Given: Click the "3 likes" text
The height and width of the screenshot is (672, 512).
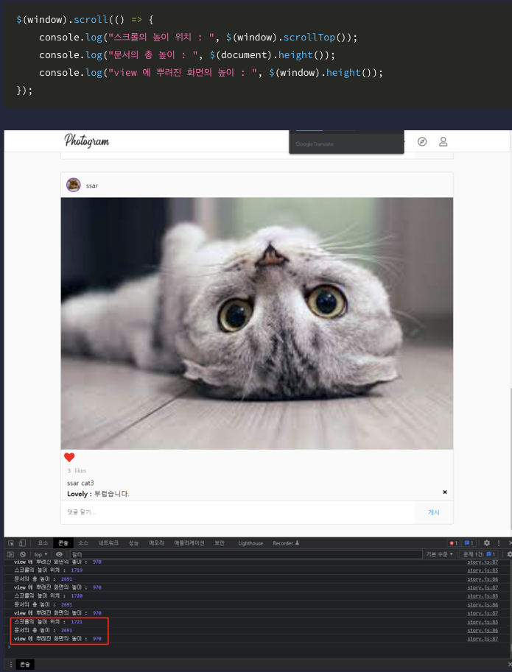Looking at the screenshot, I should pyautogui.click(x=77, y=470).
